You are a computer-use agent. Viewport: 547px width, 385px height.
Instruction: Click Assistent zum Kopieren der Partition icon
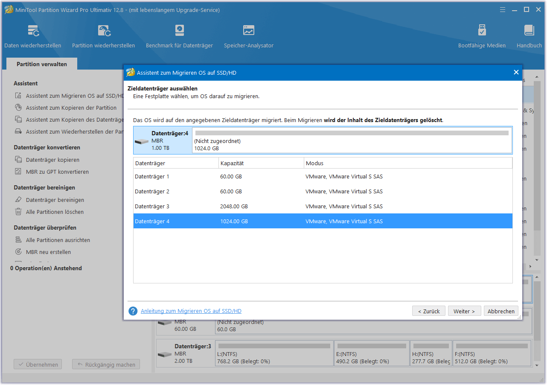pos(18,108)
